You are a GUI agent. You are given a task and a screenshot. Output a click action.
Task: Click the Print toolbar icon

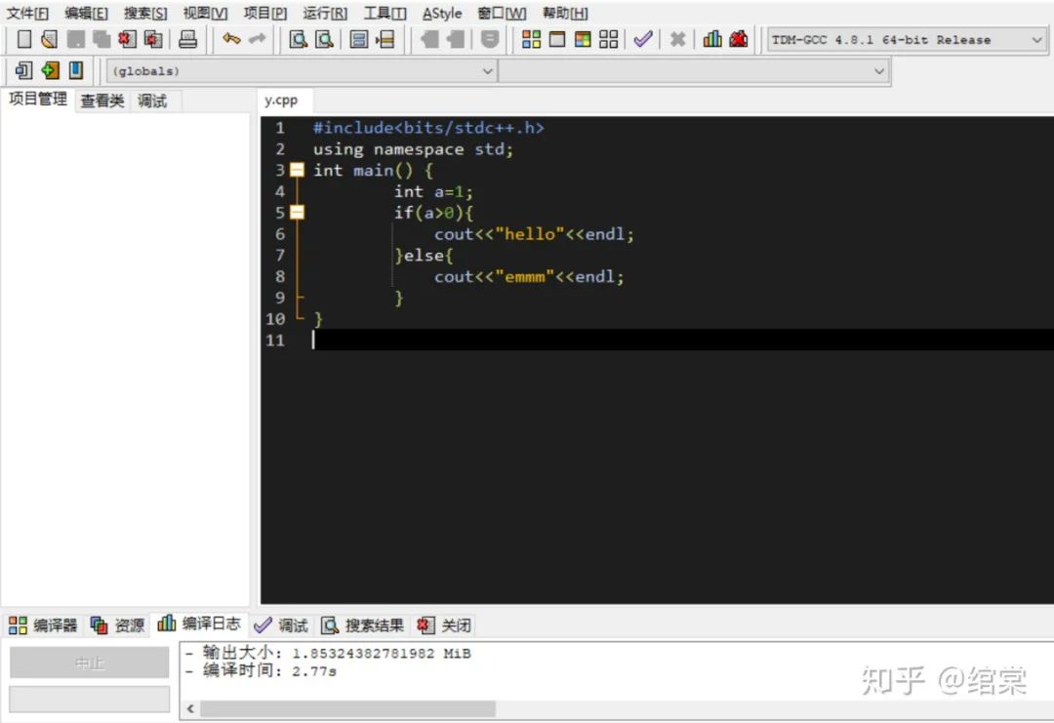(x=187, y=39)
